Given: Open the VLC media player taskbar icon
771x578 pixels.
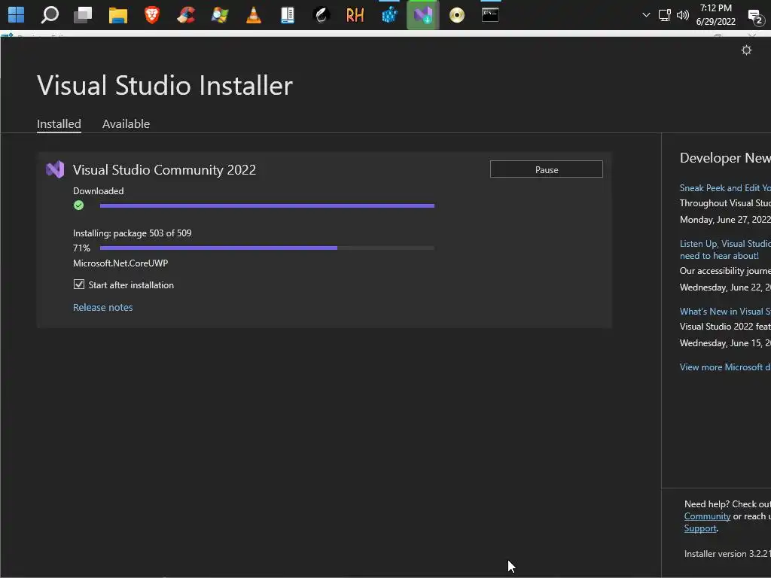Looking at the screenshot, I should (254, 15).
